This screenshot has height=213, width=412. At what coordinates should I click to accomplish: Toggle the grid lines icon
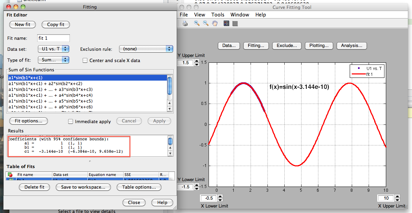(235, 24)
